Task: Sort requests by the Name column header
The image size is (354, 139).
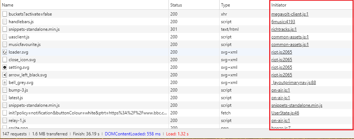Action: (84, 5)
